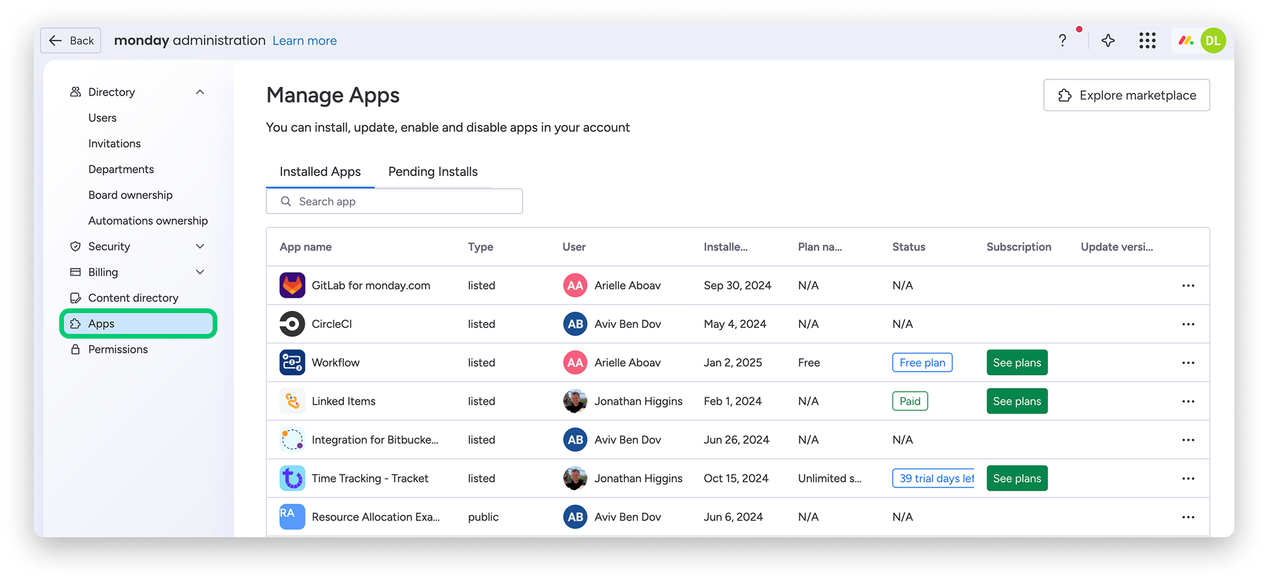Click the Free plan status badge

[922, 362]
